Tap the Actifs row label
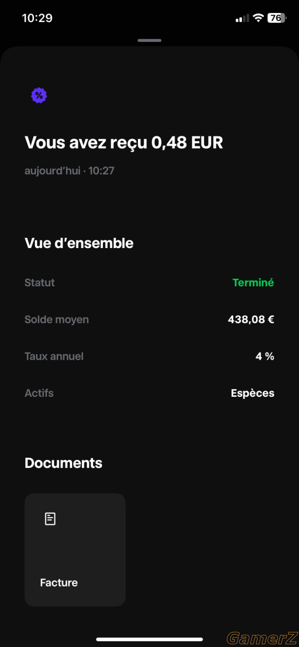This screenshot has width=299, height=647. (x=39, y=393)
